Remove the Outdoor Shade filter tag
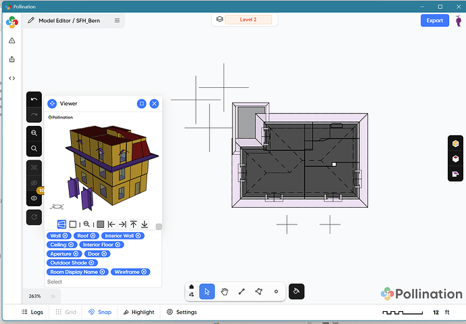 93,262
